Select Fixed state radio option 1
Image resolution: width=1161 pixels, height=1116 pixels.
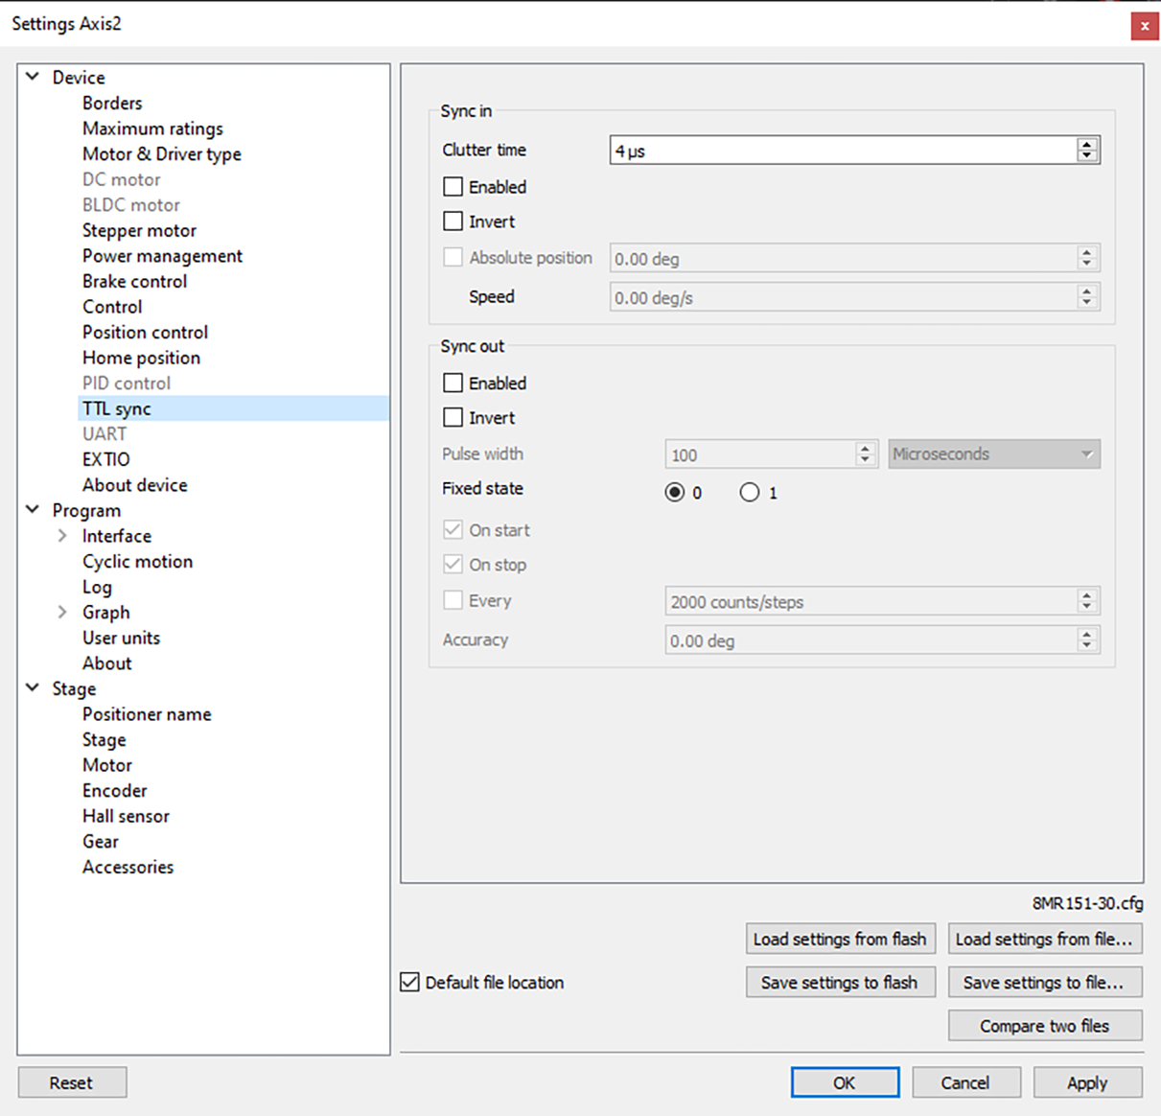pos(750,493)
